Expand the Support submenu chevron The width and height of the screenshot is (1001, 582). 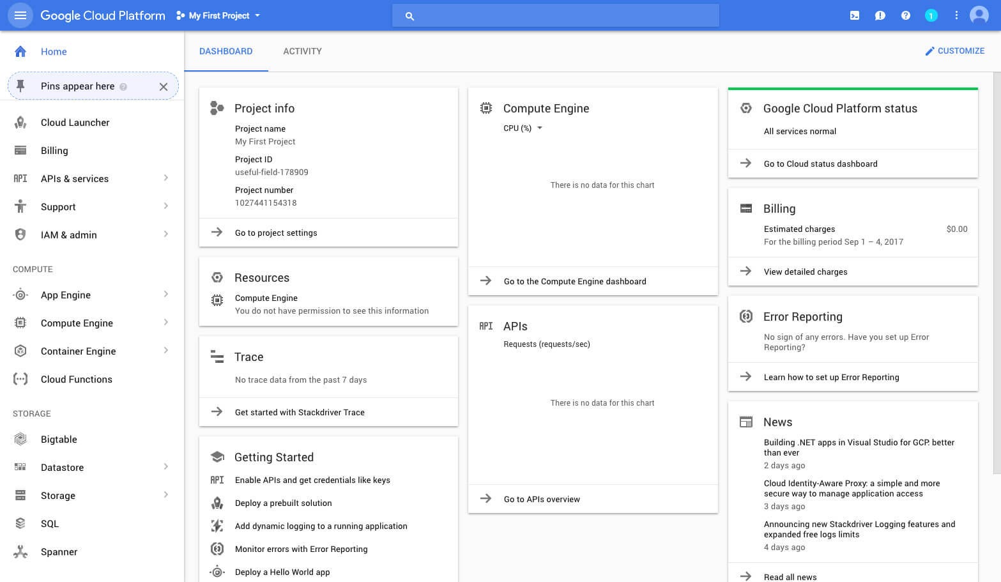pyautogui.click(x=166, y=206)
